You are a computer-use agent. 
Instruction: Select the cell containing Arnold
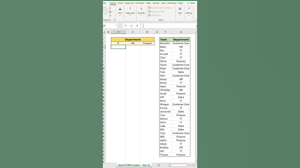pos(165,54)
